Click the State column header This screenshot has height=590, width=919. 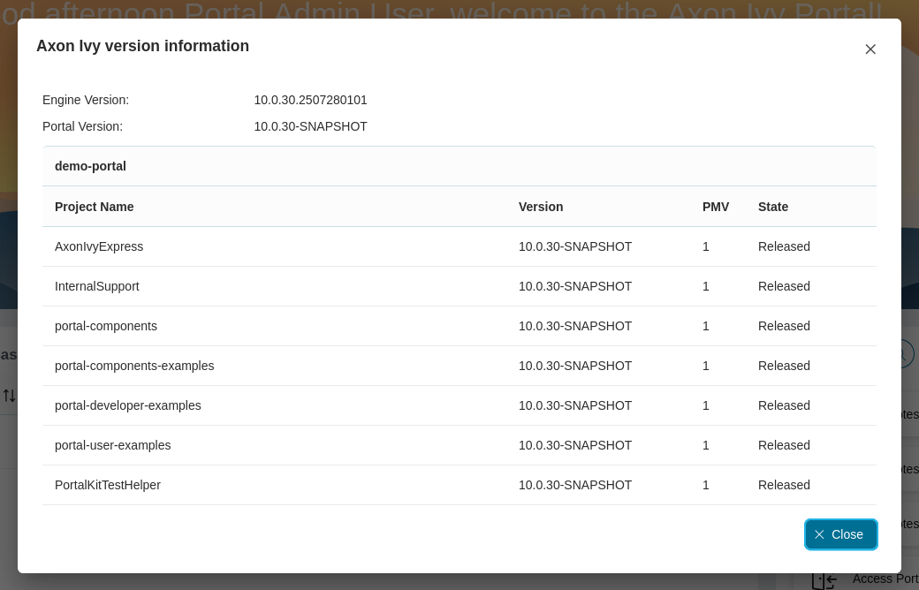[772, 207]
